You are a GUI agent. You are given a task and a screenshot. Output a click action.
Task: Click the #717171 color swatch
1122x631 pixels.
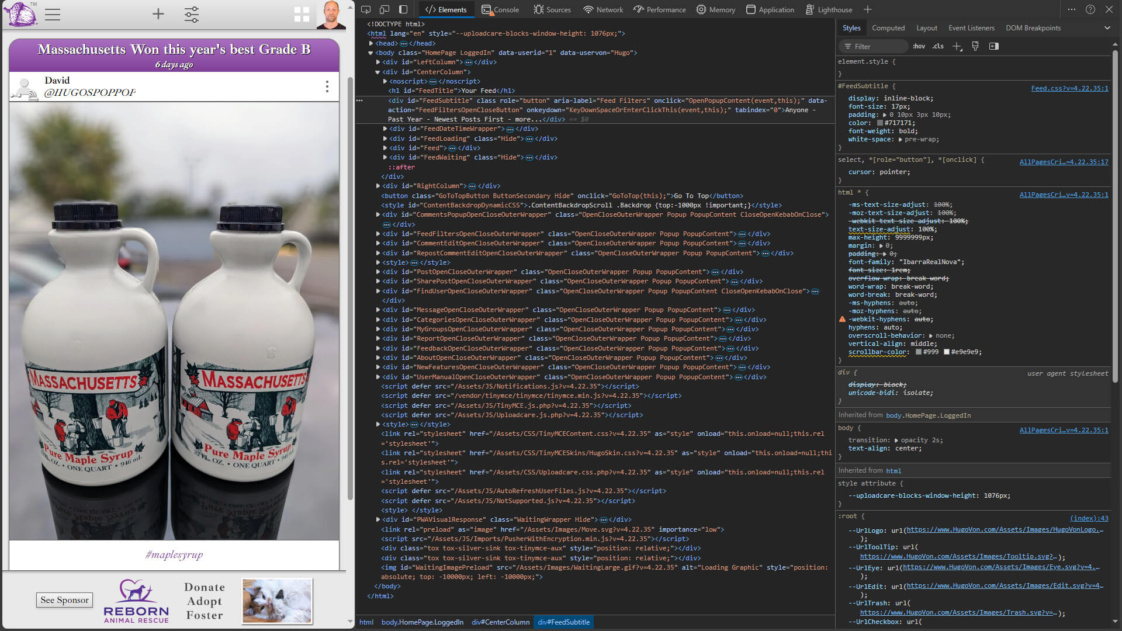[880, 123]
